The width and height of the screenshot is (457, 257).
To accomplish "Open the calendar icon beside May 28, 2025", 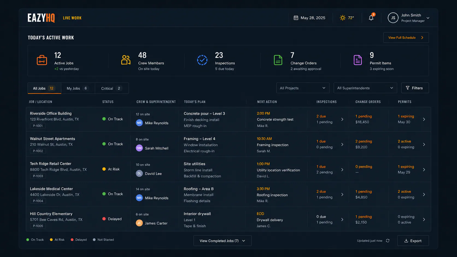I will click(296, 18).
